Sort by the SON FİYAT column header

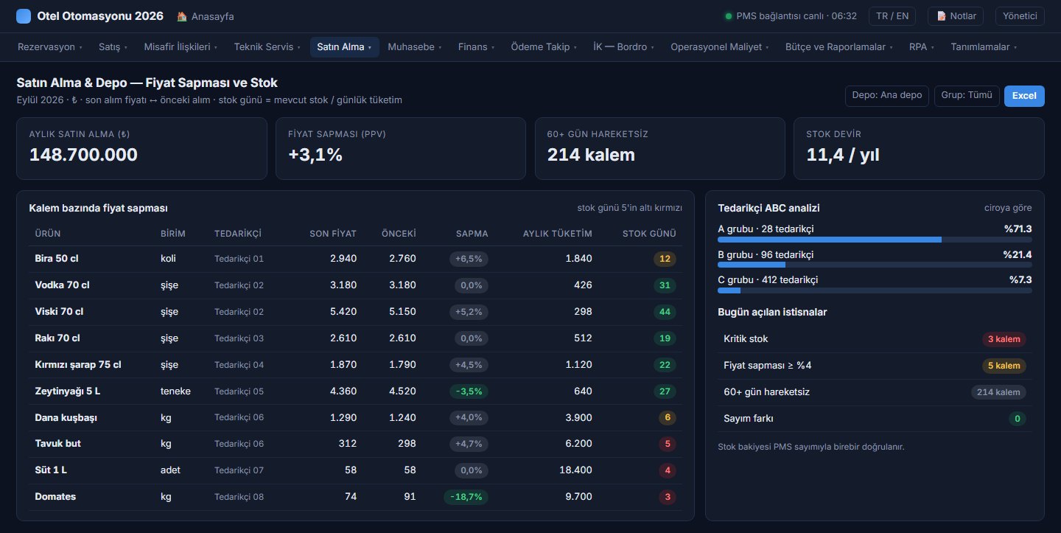[x=333, y=234]
